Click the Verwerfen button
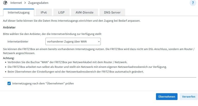 [189, 96]
